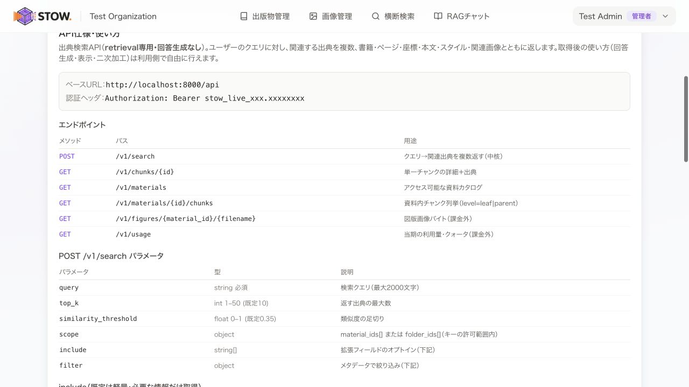Click the 管理者 role badge

point(642,16)
